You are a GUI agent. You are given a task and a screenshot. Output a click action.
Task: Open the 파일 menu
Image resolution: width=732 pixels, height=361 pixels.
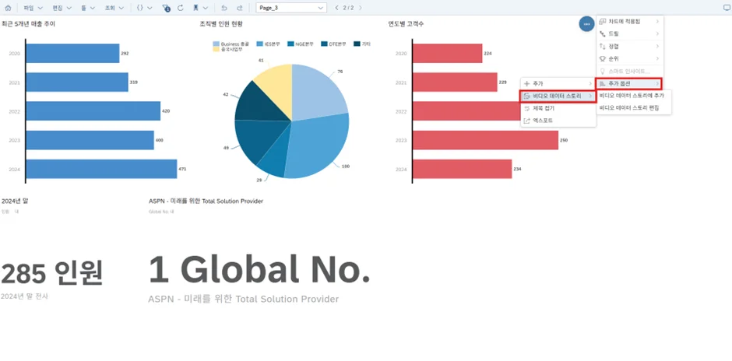click(33, 8)
